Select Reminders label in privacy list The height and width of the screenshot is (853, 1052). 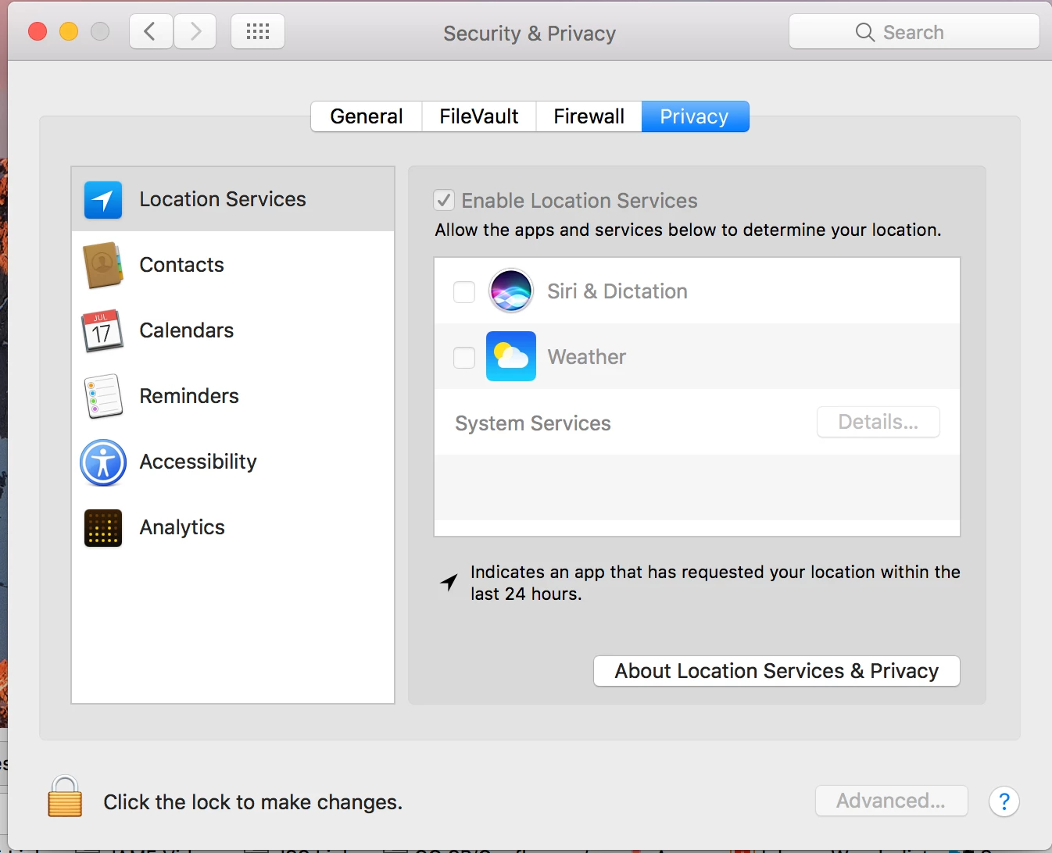pos(189,397)
